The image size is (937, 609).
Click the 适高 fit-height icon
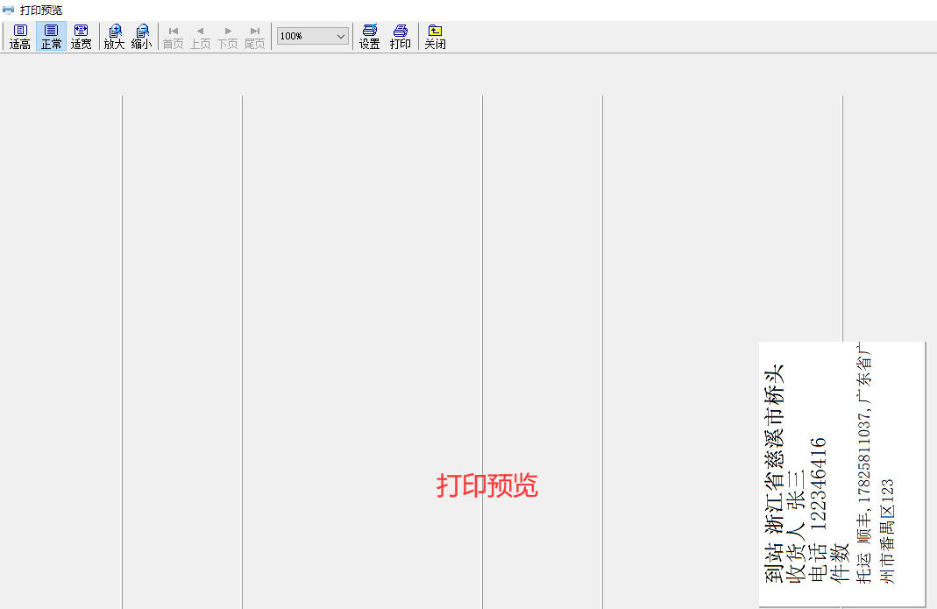[x=20, y=37]
